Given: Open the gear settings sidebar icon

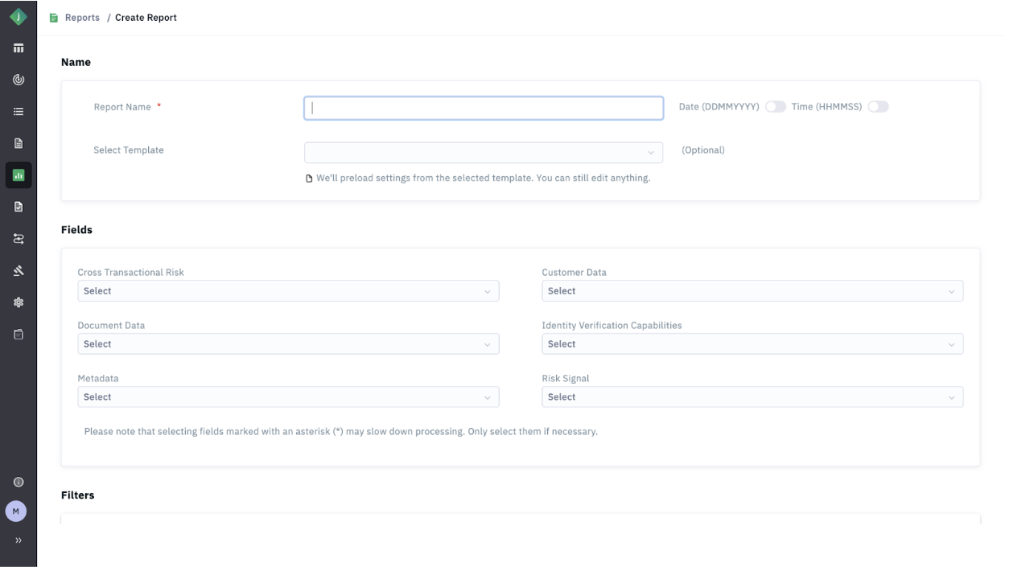Looking at the screenshot, I should 18,302.
